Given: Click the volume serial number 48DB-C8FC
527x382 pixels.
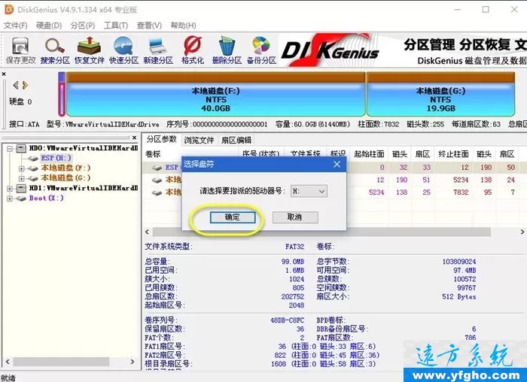Looking at the screenshot, I should pos(288,320).
